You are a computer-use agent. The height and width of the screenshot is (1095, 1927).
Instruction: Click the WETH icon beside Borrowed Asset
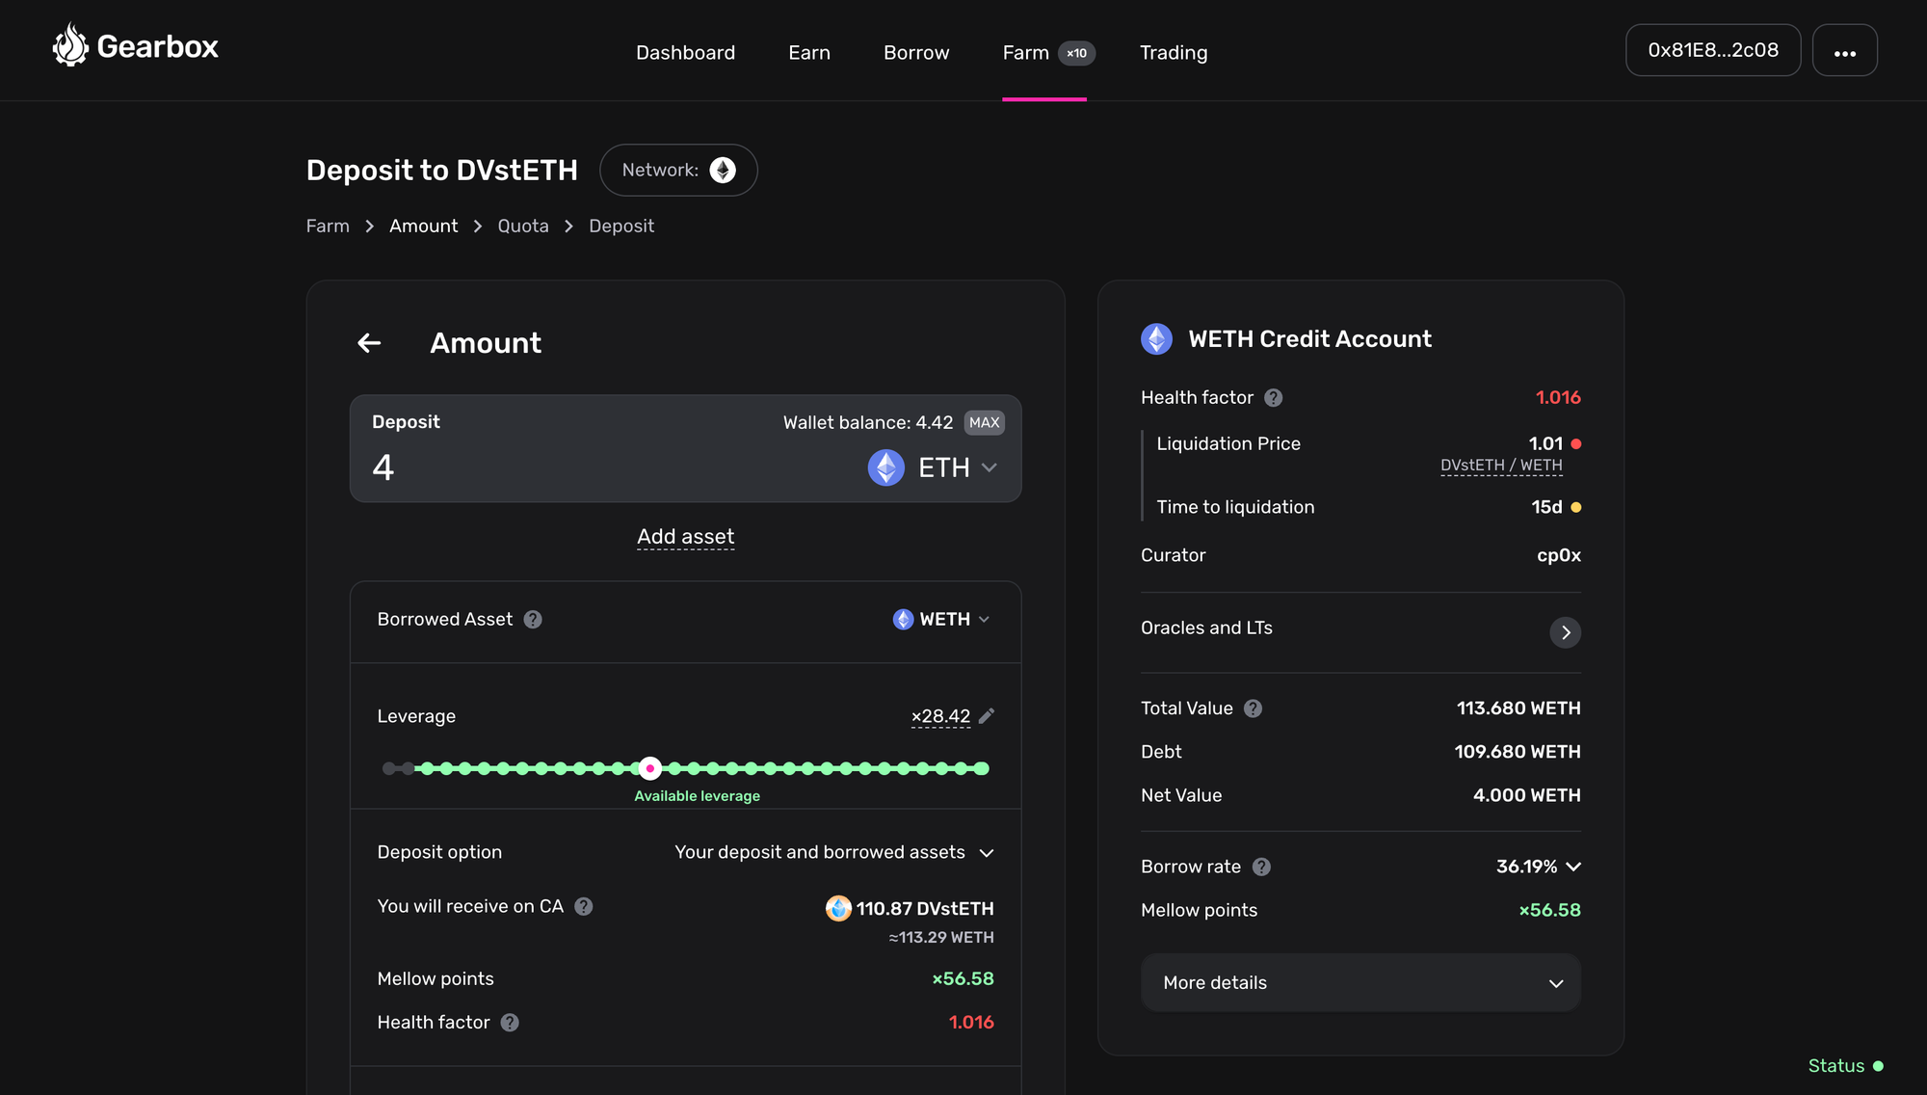pos(904,619)
